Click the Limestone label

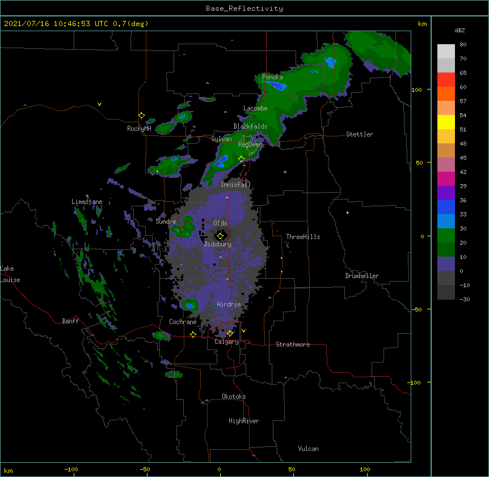tap(87, 202)
